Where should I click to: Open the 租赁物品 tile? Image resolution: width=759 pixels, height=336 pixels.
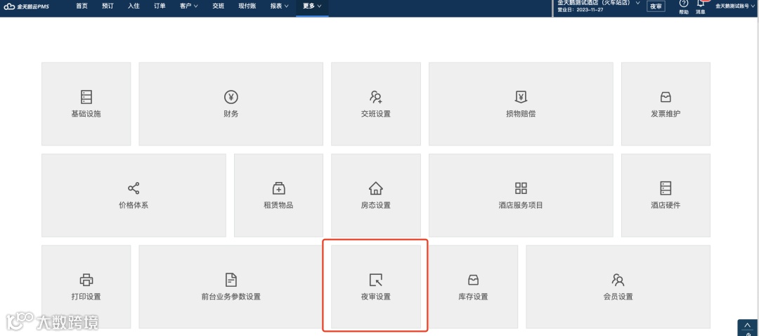(x=278, y=195)
